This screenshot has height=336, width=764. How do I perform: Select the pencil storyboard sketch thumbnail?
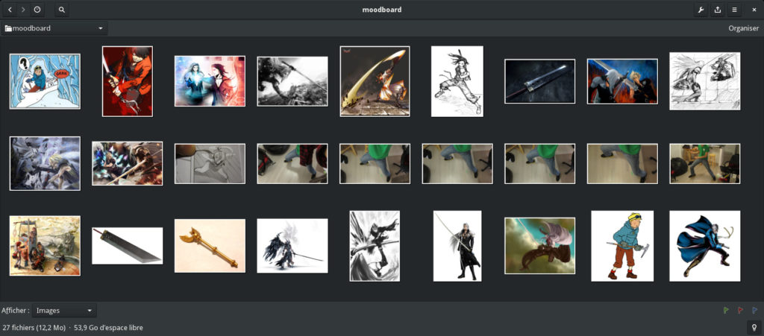[x=704, y=81]
